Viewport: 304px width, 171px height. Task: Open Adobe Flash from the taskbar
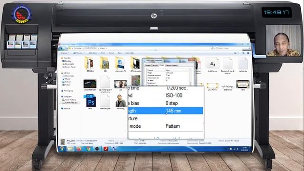coord(105,149)
